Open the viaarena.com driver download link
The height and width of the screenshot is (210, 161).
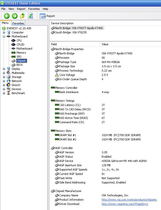click(125, 204)
